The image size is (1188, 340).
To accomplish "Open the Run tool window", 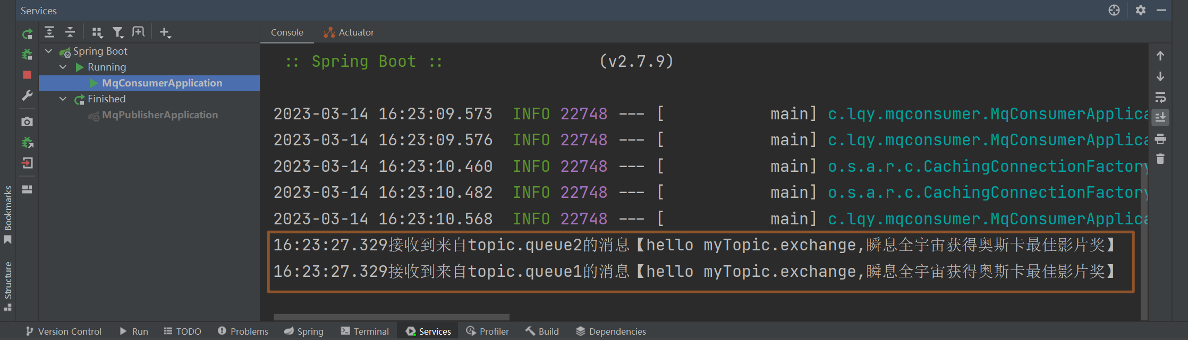I will coord(134,331).
